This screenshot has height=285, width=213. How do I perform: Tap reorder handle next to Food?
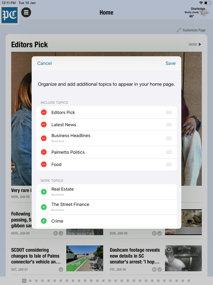[x=169, y=164]
